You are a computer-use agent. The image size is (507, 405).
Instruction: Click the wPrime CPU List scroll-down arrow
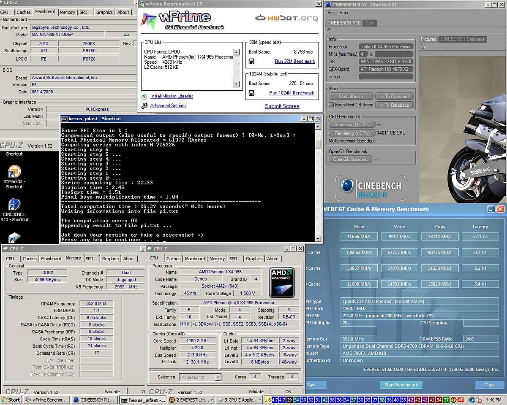236,84
